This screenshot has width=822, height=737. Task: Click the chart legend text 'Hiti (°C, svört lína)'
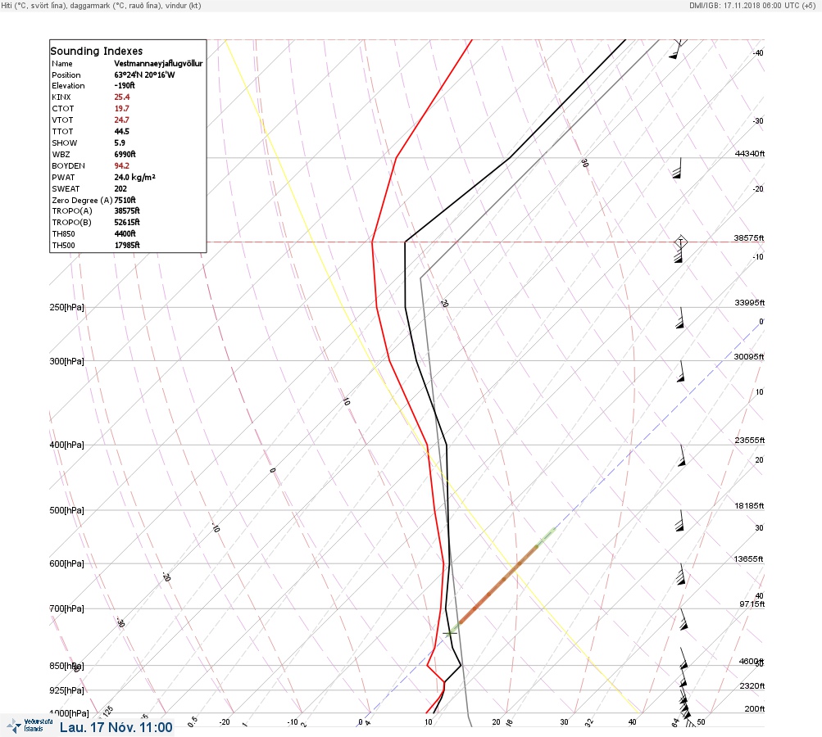click(34, 5)
